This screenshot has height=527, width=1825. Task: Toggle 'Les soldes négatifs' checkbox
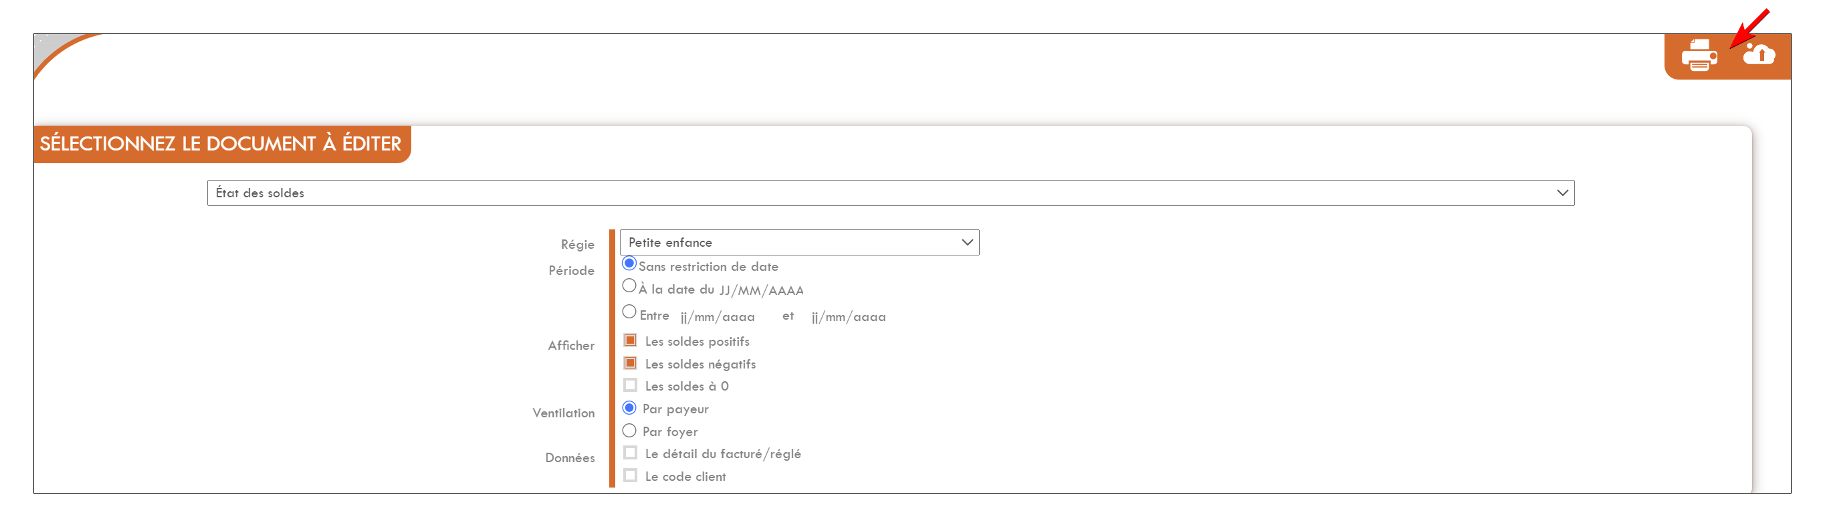630,363
